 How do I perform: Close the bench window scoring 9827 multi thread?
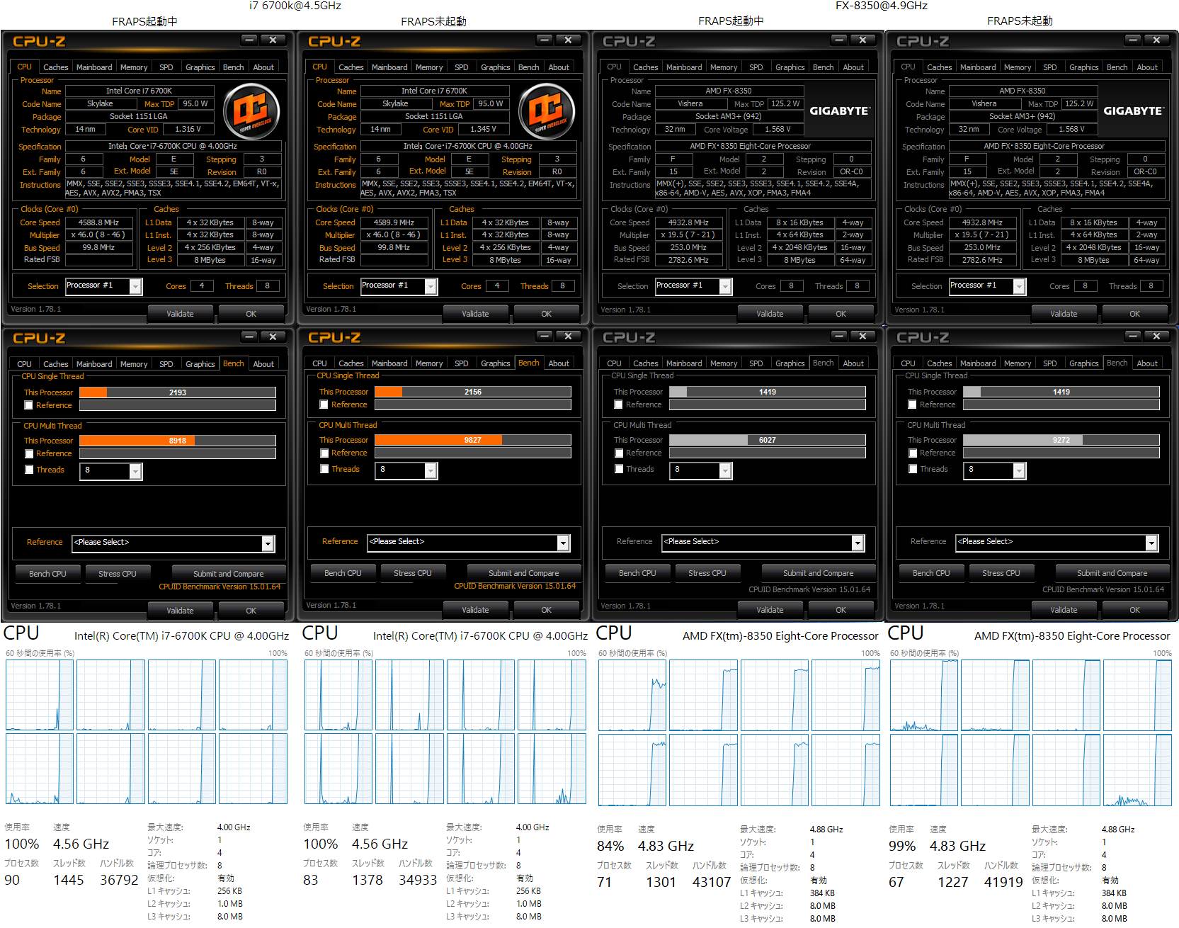568,336
